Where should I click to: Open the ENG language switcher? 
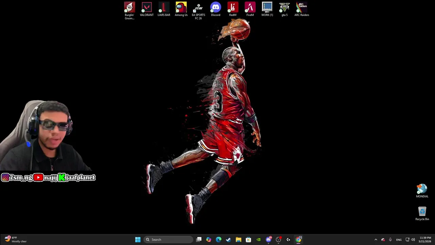(399, 240)
